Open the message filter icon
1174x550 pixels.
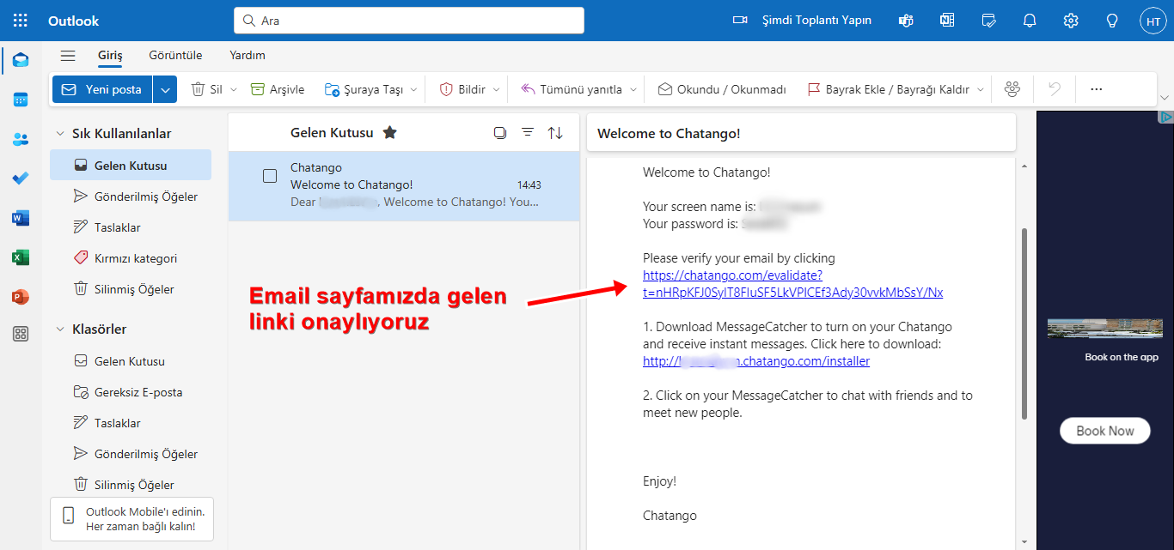[528, 133]
